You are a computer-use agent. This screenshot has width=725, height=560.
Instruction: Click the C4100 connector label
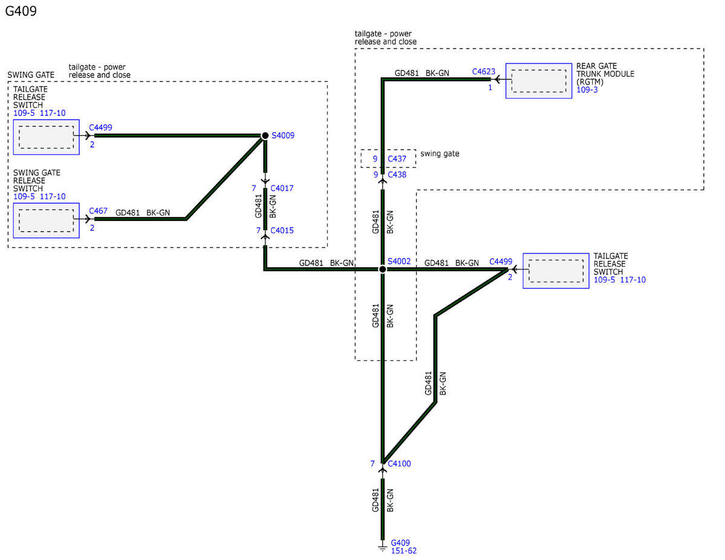(399, 464)
